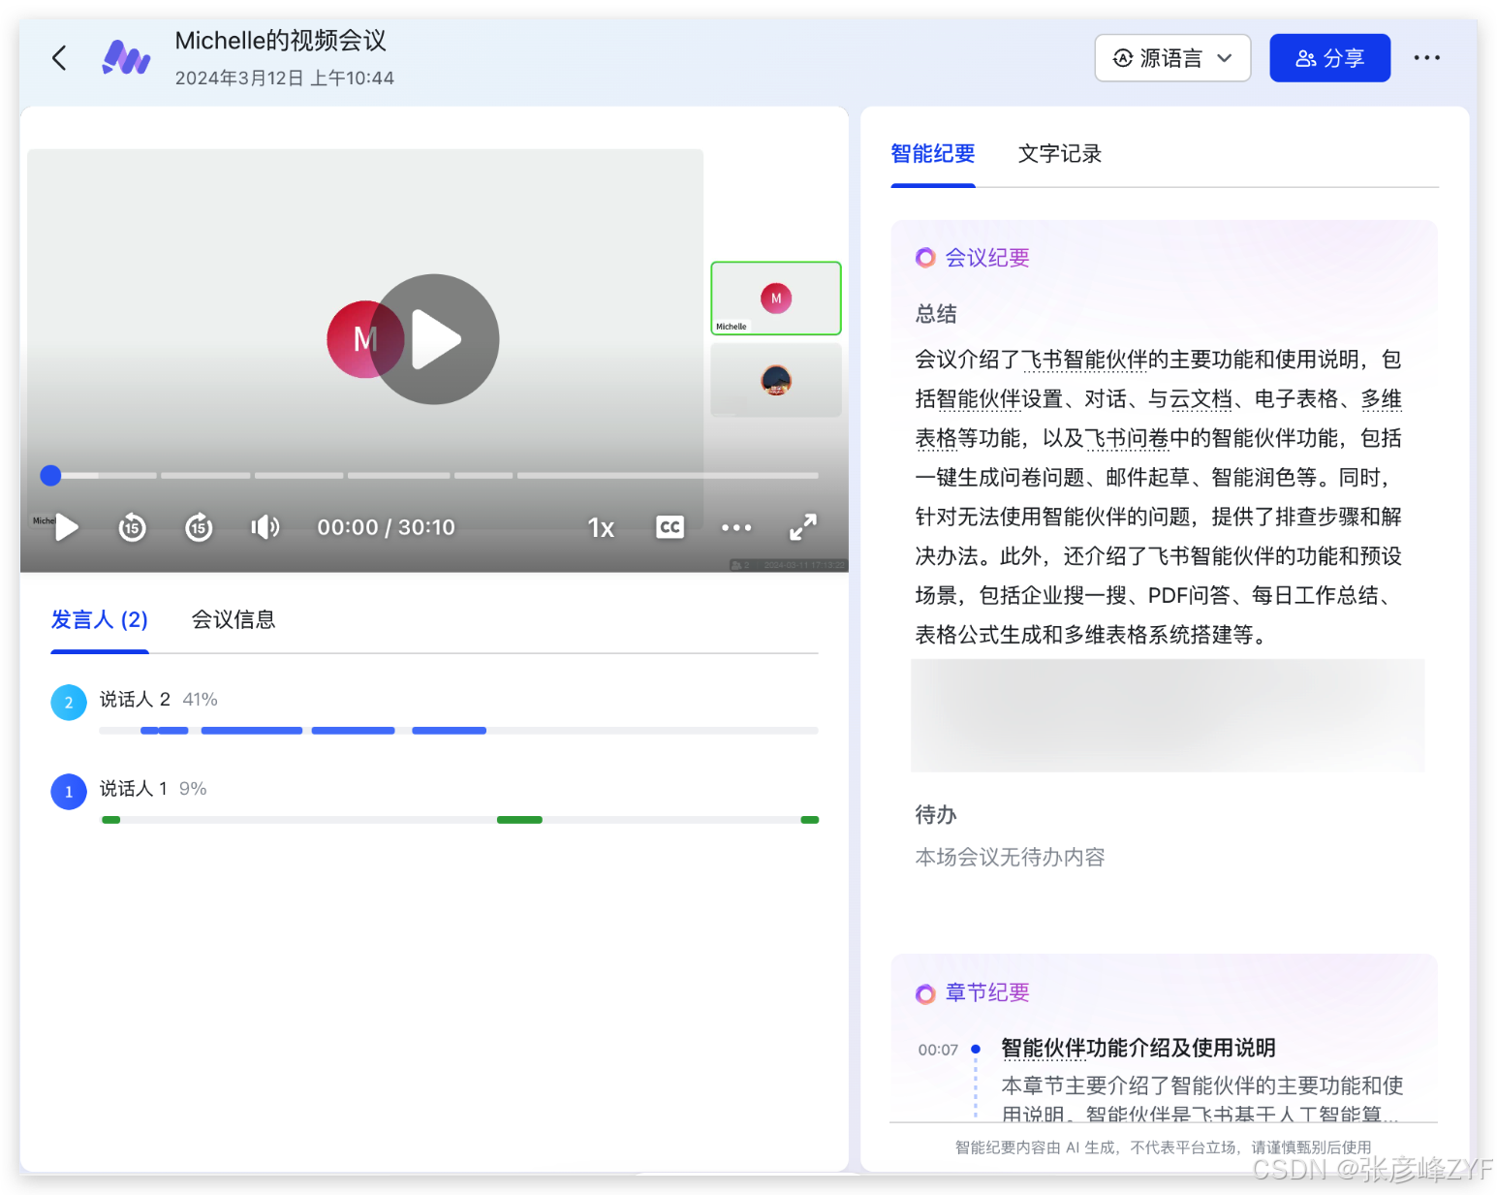
Task: Change the 1x playback speed
Action: pyautogui.click(x=601, y=527)
